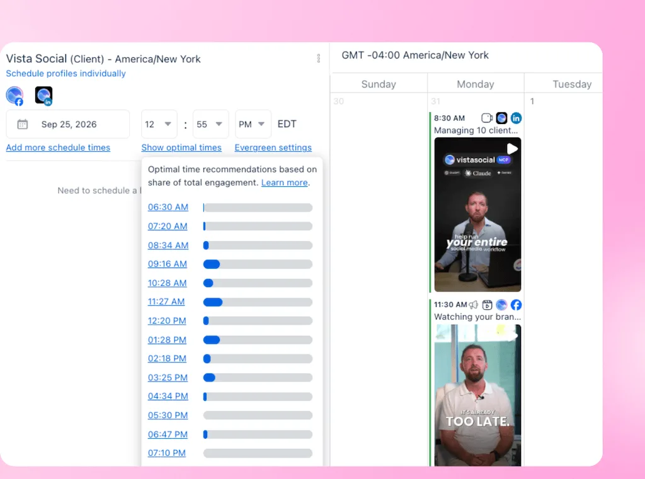The height and width of the screenshot is (479, 645).
Task: Open the three-dot menu beside Vista Social
Action: (318, 59)
